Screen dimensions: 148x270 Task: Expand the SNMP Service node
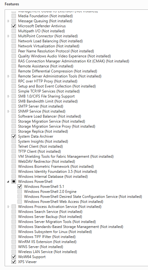click(x=8, y=111)
